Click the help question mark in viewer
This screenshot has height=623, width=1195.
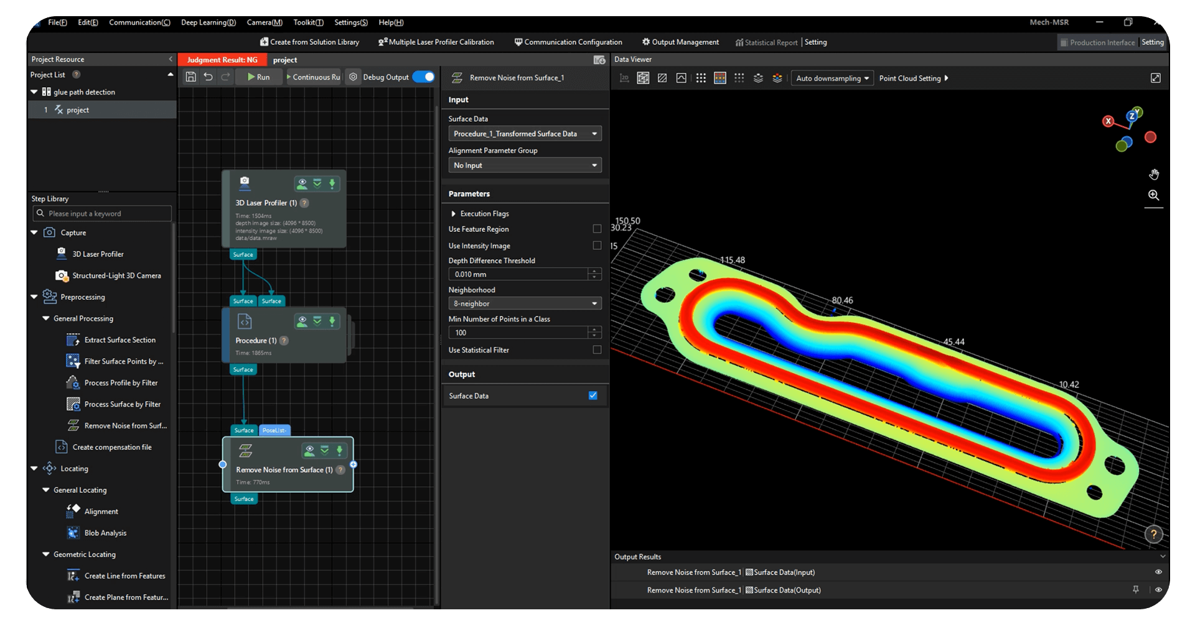(1153, 534)
